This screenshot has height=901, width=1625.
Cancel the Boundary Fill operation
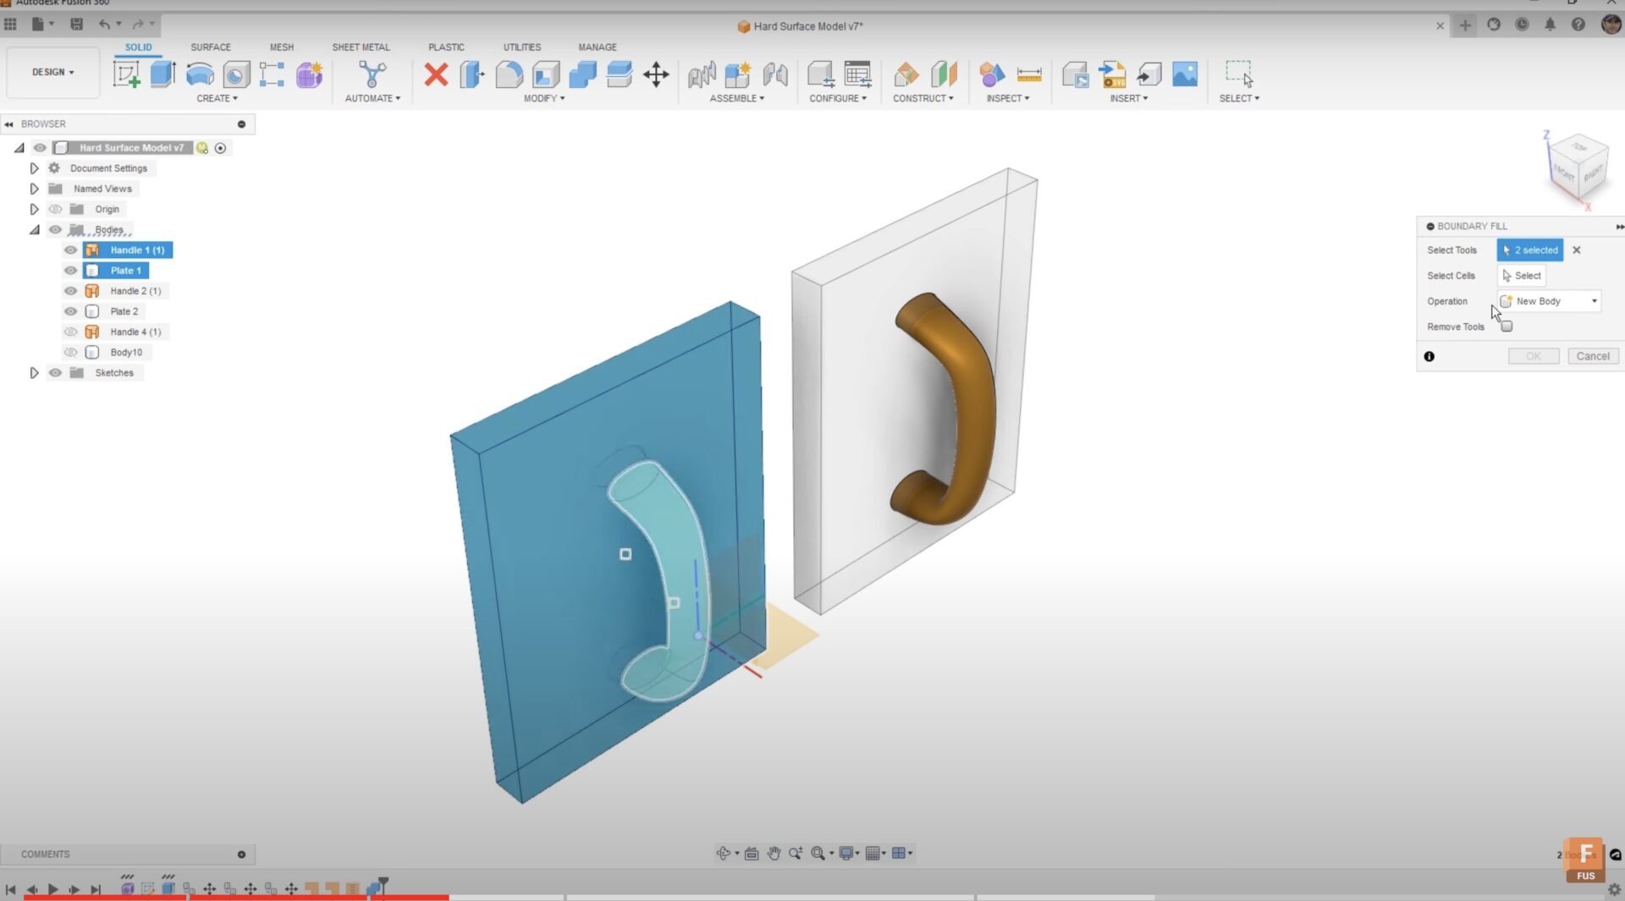pos(1593,355)
